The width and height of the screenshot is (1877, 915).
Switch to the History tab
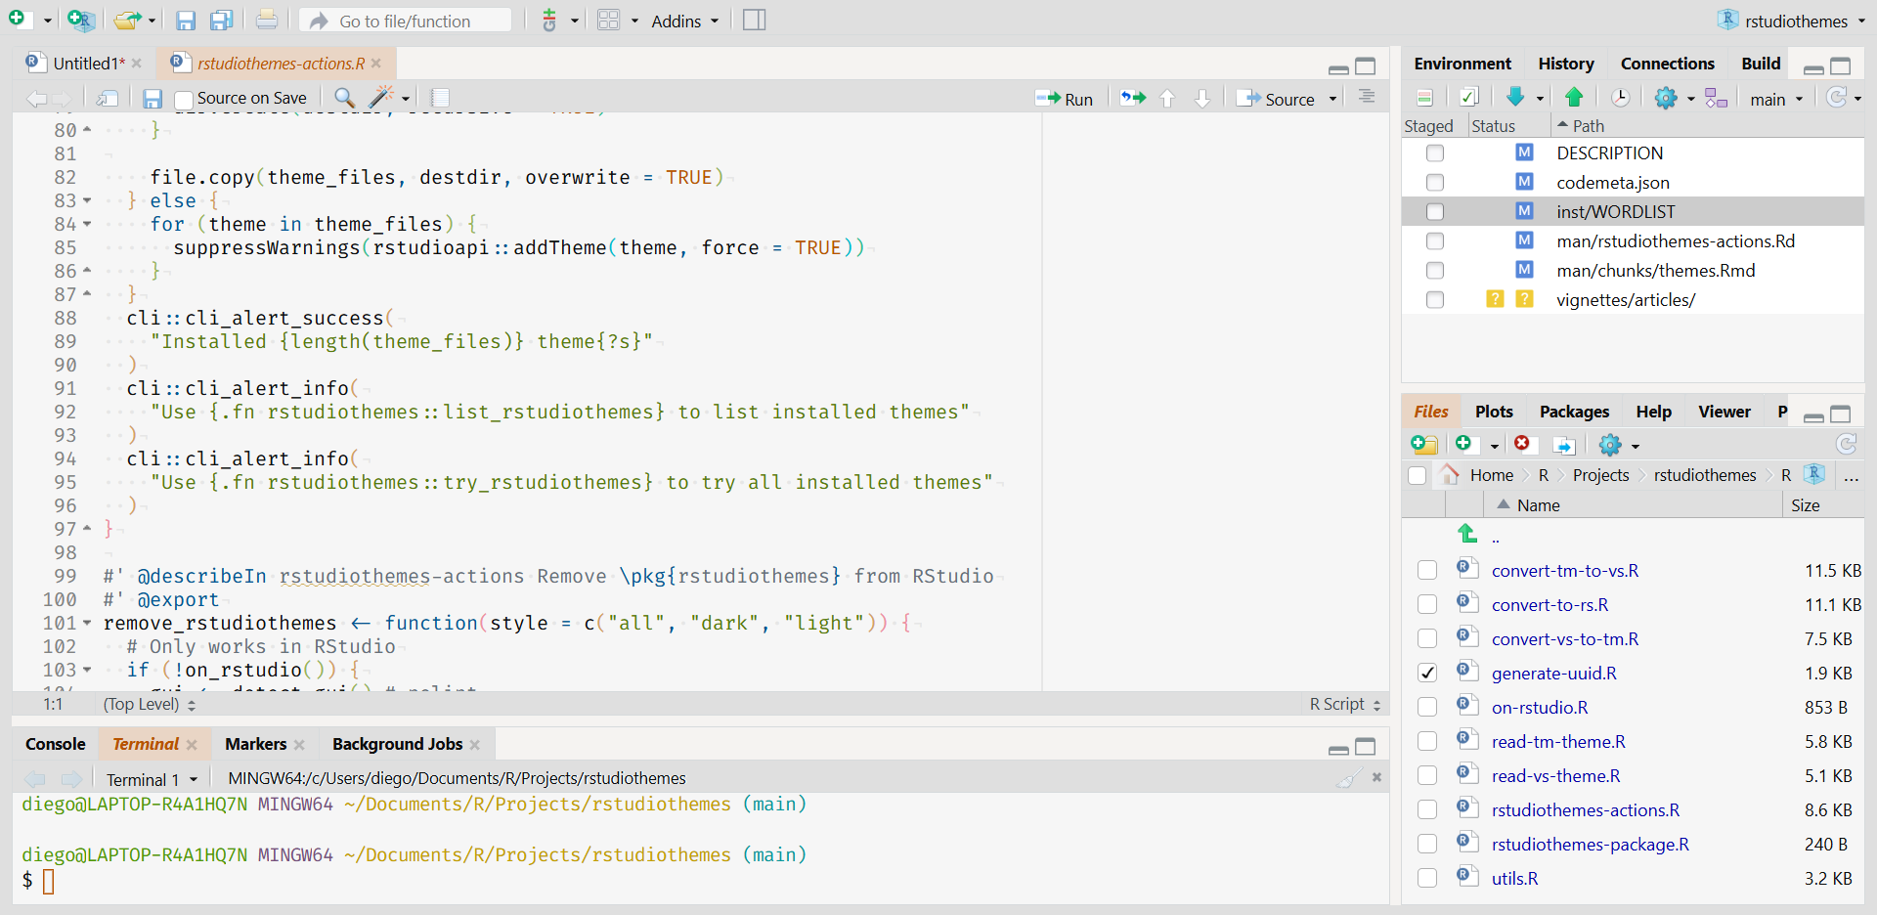(x=1565, y=64)
